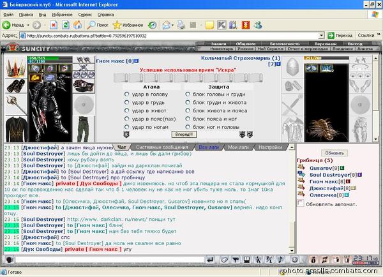
Task: Click the browser Forward arrow icon
Action: [x=36, y=25]
